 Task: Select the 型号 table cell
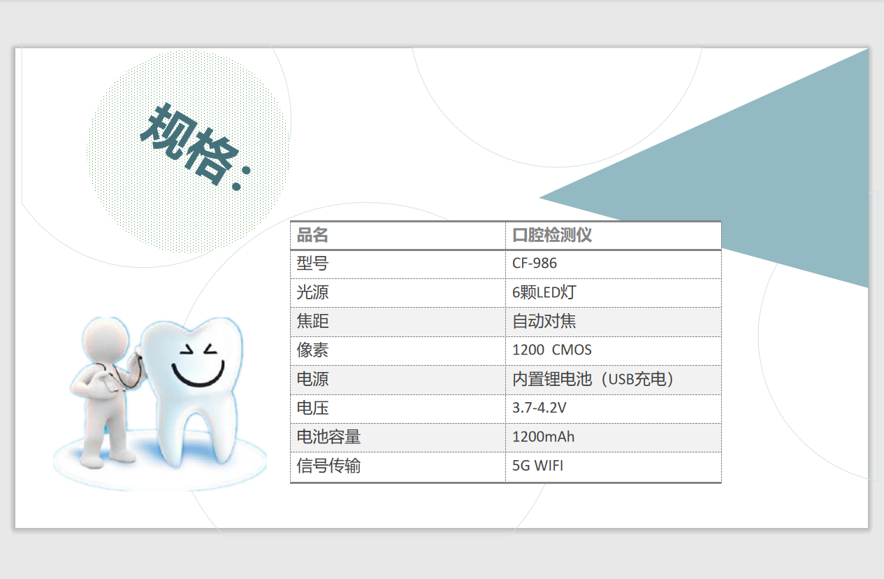click(398, 264)
